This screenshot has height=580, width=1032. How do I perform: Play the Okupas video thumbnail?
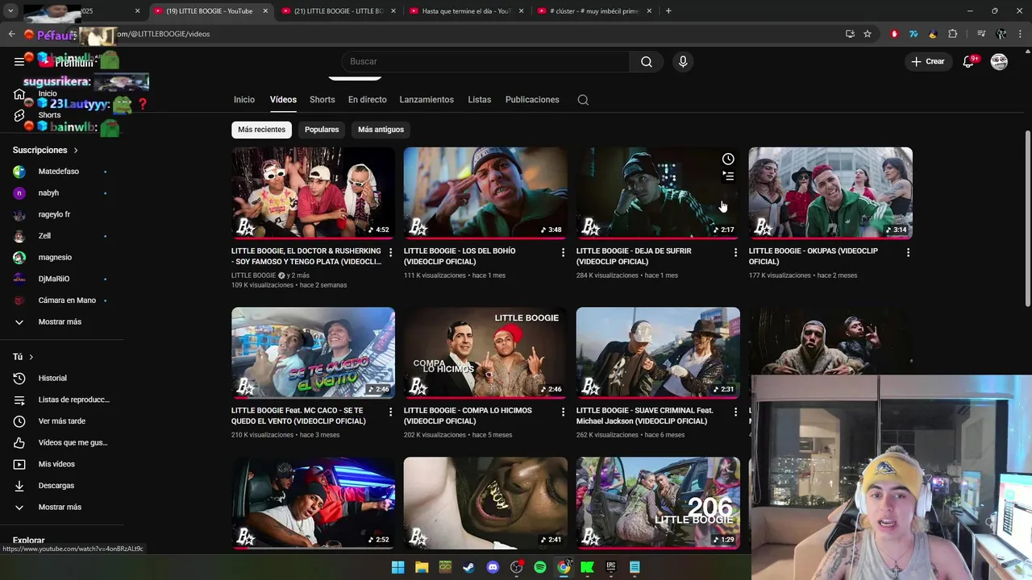tap(830, 193)
